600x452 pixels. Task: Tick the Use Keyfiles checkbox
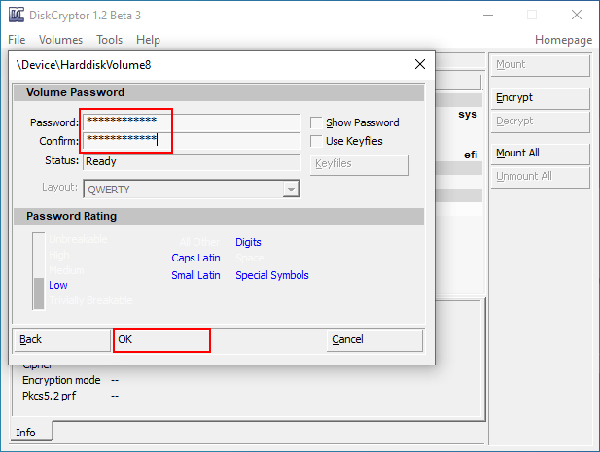[x=316, y=141]
